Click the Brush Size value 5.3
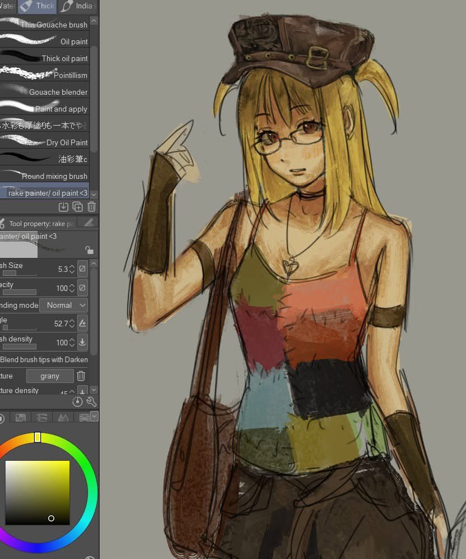466x559 pixels. click(63, 269)
